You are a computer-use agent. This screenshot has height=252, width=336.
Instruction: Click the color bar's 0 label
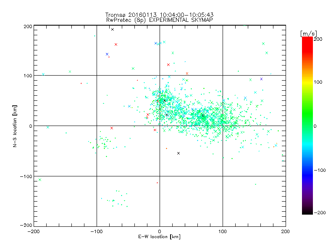(x=315, y=126)
